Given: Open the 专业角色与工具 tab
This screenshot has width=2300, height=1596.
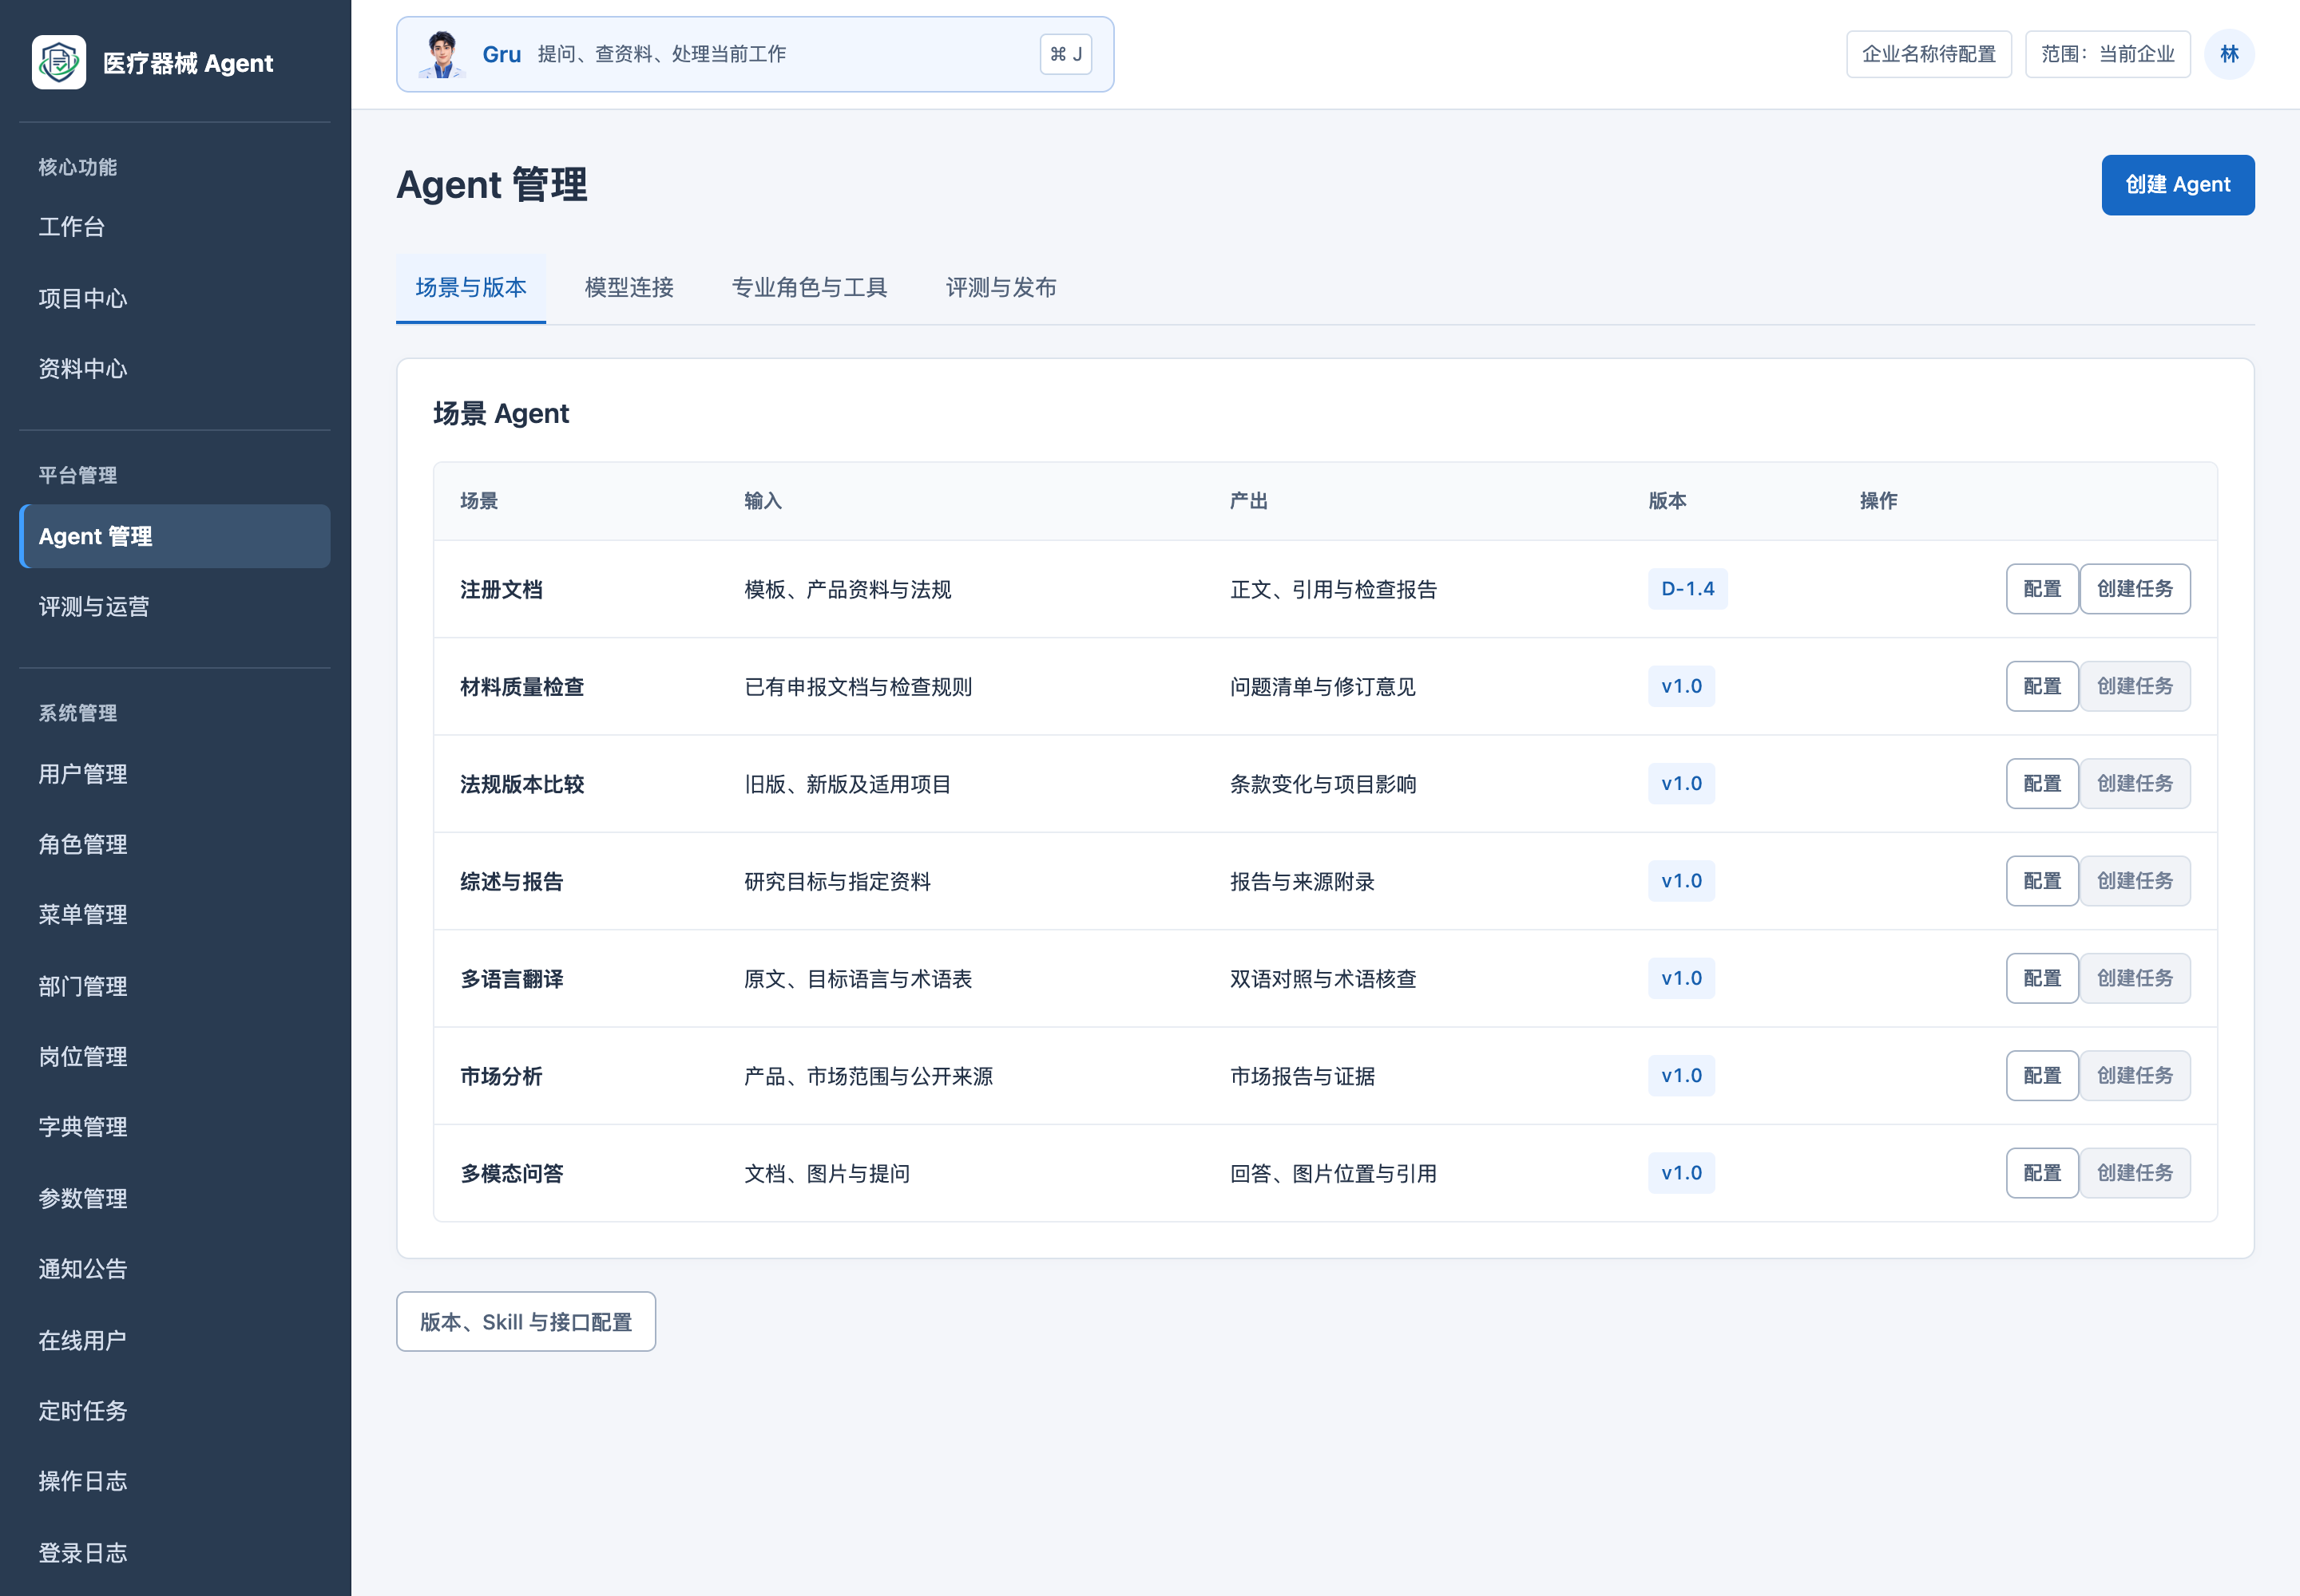Looking at the screenshot, I should point(809,288).
